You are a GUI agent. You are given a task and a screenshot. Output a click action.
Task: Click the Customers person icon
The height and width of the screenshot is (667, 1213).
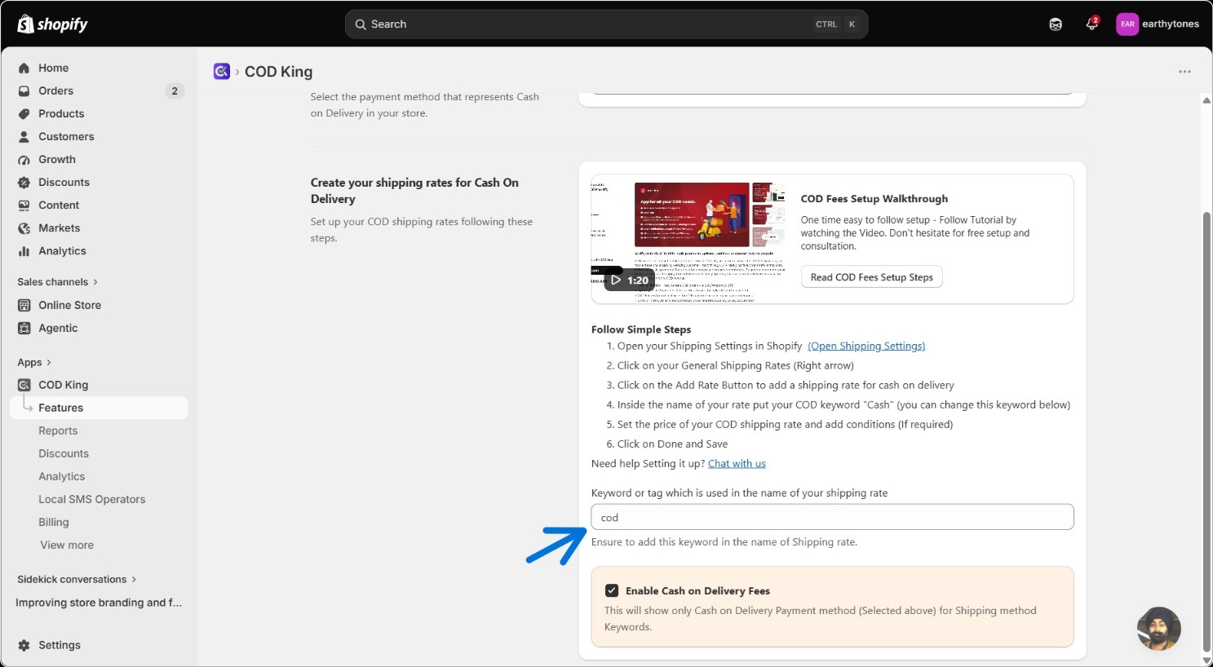[x=24, y=136]
